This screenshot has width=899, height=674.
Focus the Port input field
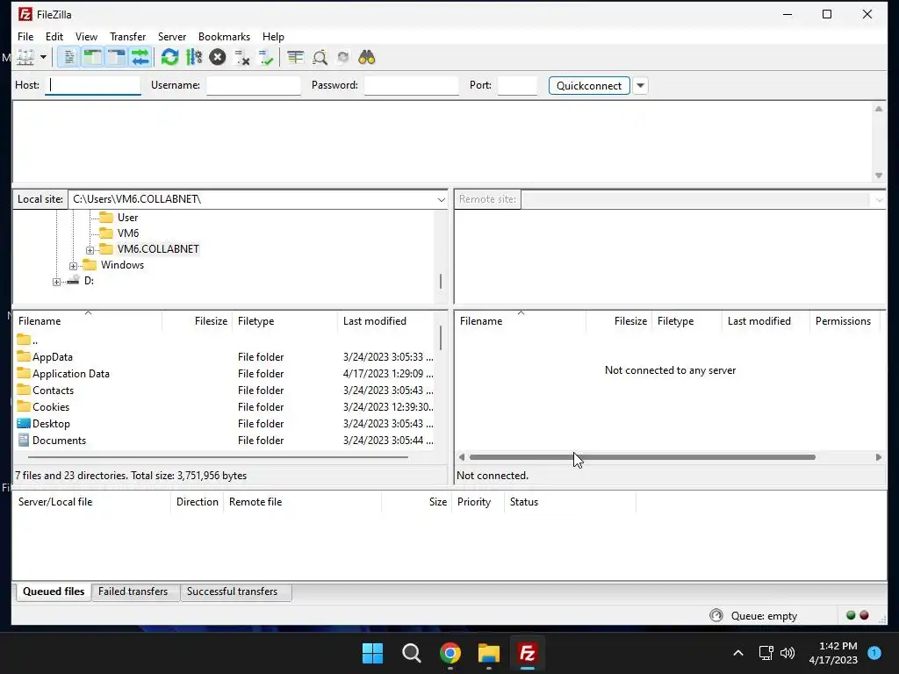pos(517,85)
